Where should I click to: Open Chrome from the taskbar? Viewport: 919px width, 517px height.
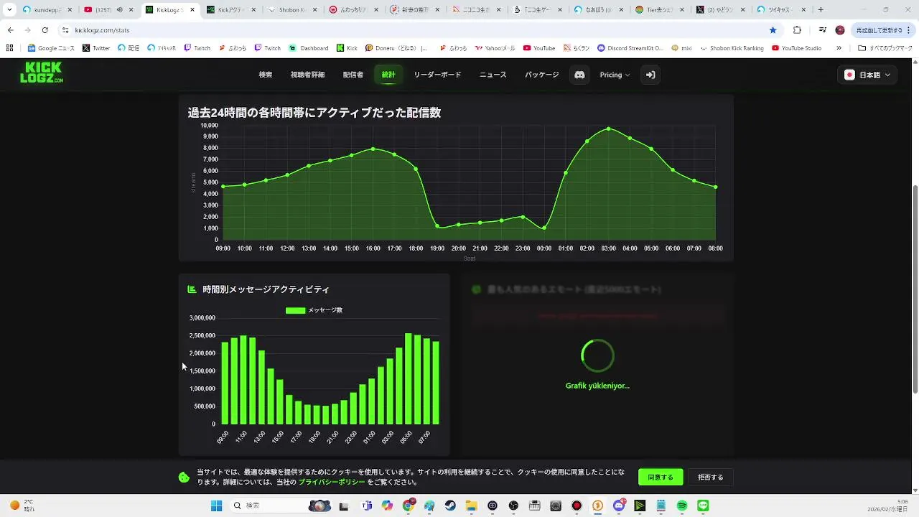point(409,506)
